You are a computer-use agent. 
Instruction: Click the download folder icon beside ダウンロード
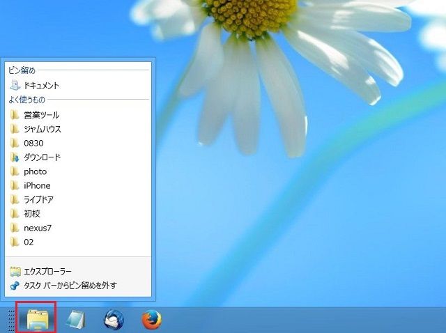click(x=15, y=157)
